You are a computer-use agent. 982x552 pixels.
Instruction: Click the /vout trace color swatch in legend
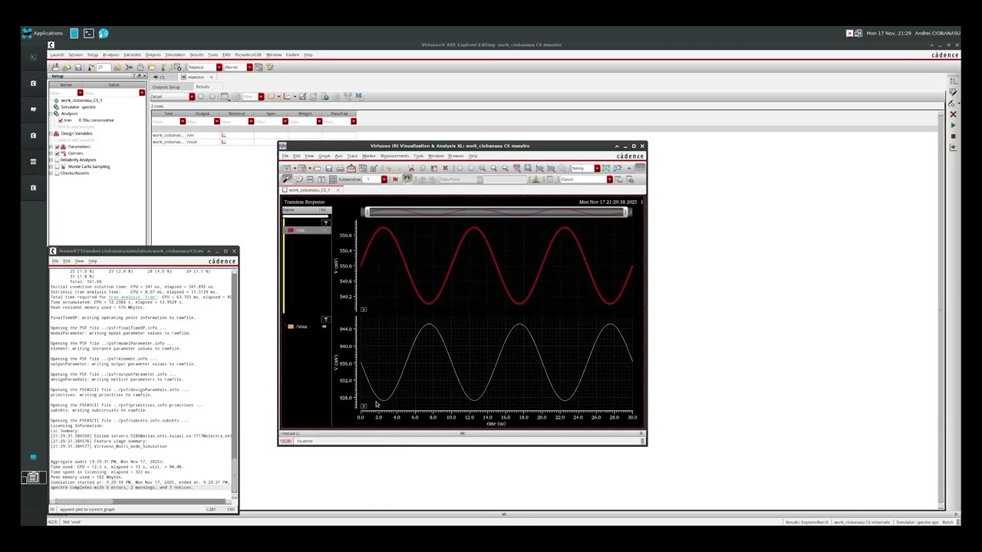pos(290,327)
